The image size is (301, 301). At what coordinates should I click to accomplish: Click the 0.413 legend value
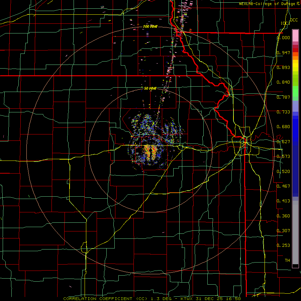pos(283,201)
